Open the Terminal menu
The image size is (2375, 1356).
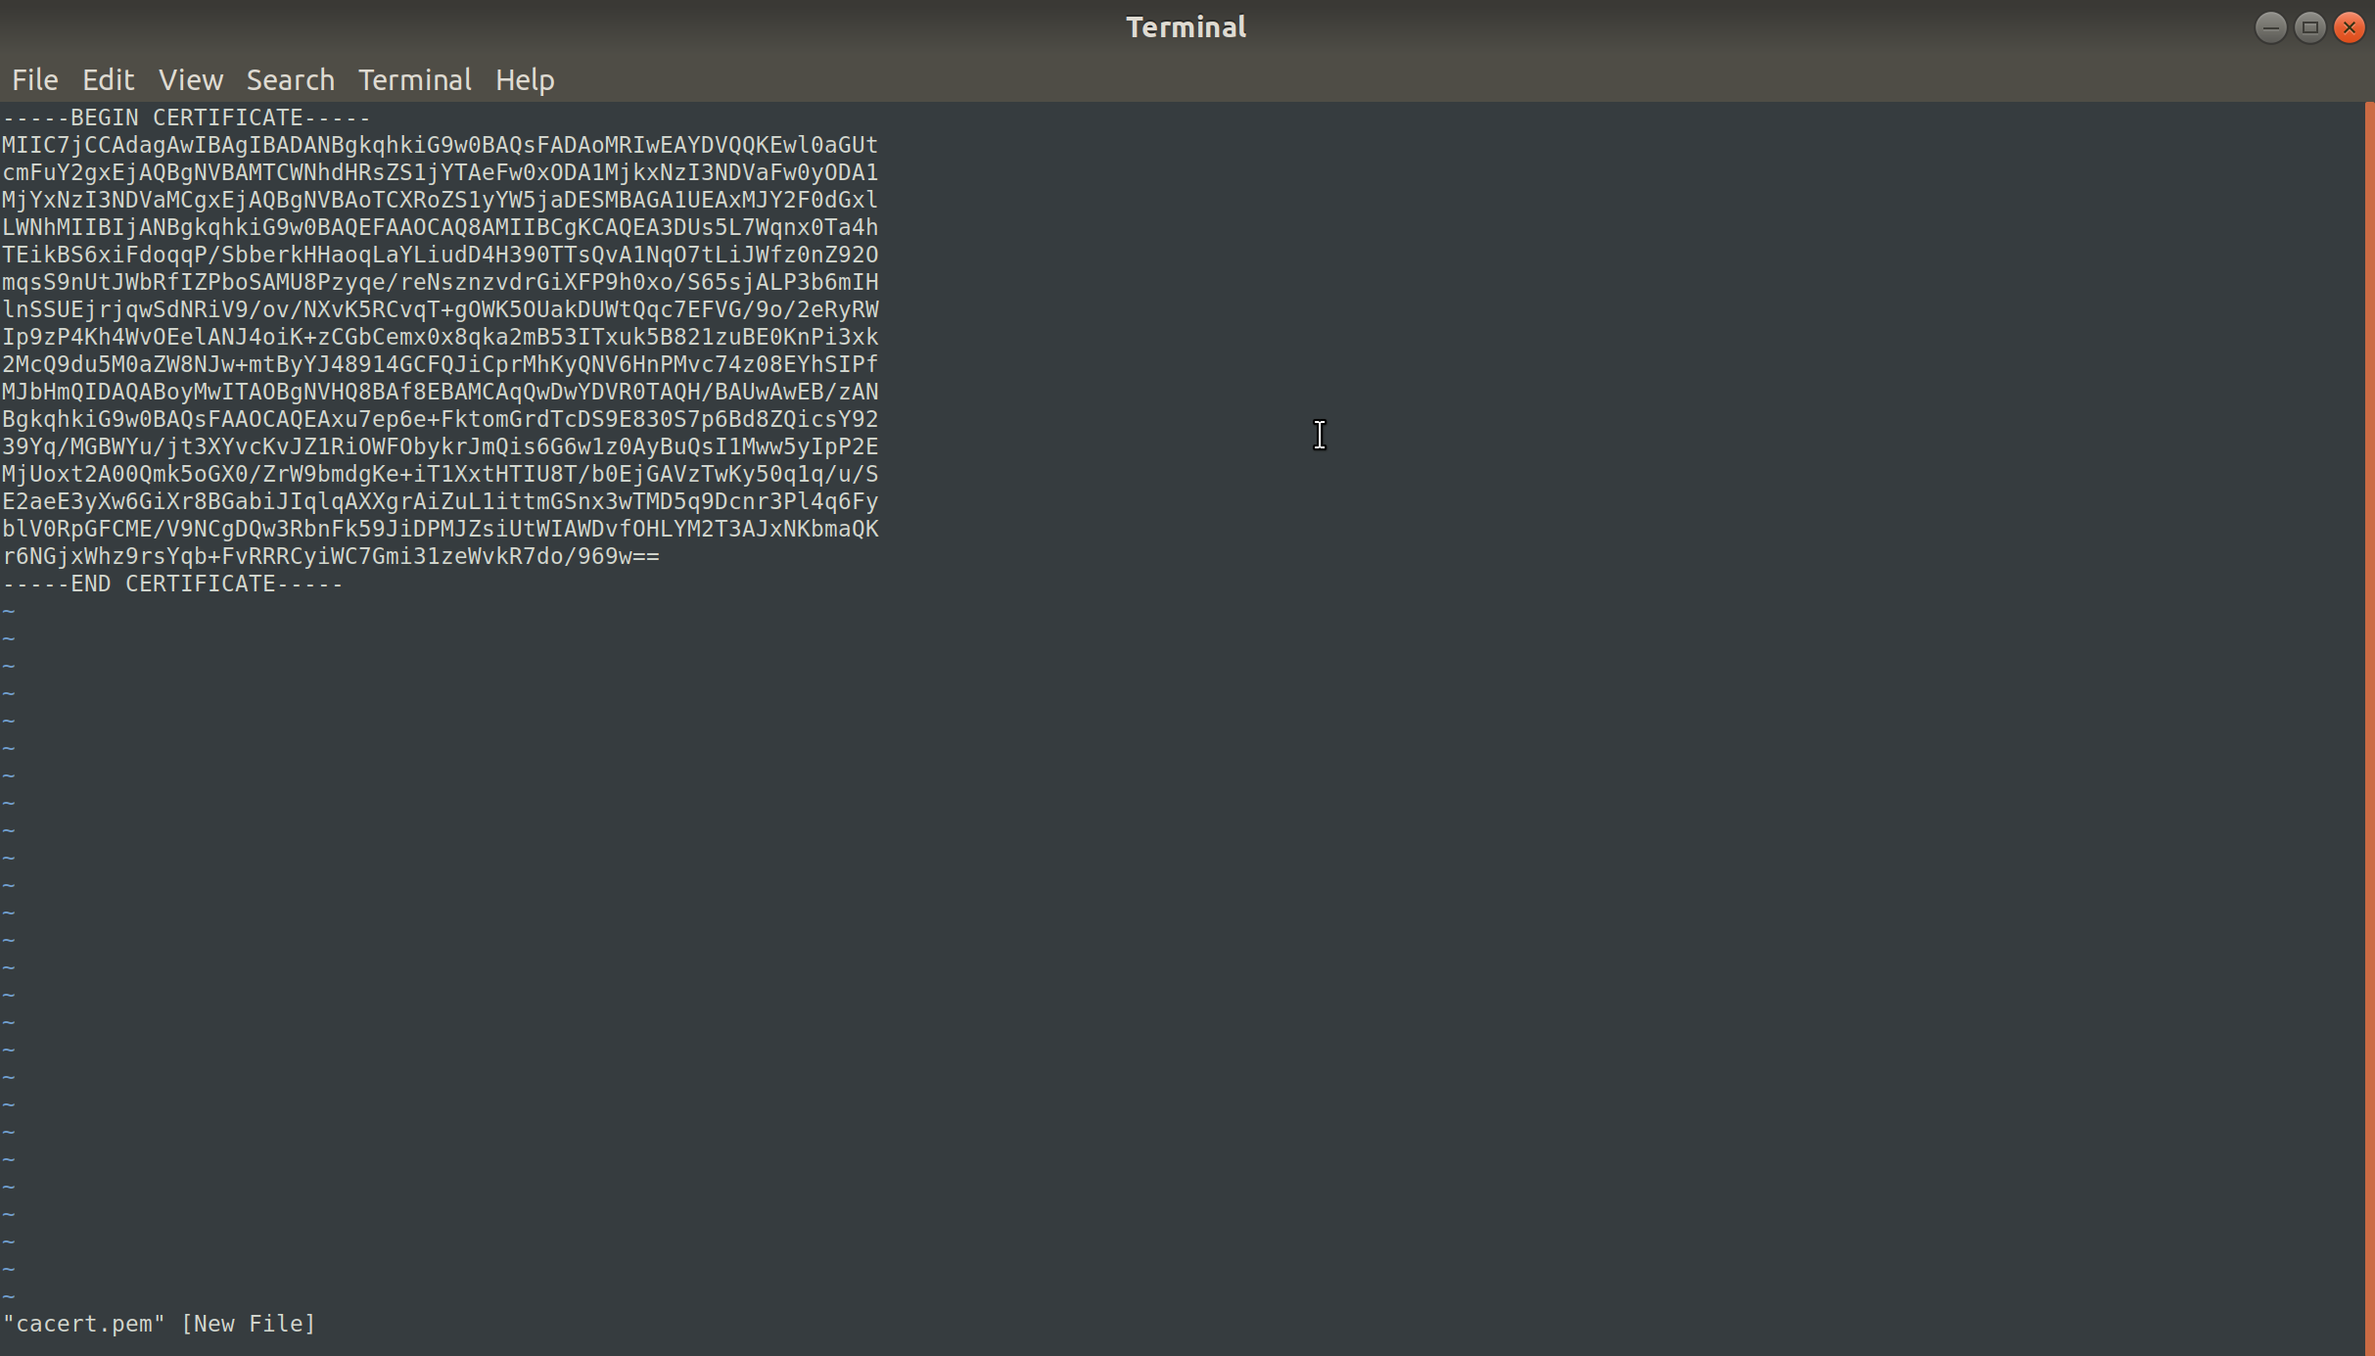pos(414,79)
